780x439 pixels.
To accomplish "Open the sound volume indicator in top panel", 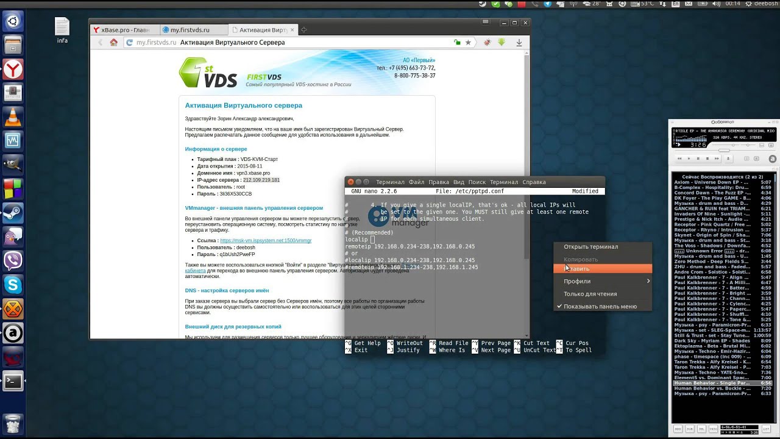I will tap(716, 4).
